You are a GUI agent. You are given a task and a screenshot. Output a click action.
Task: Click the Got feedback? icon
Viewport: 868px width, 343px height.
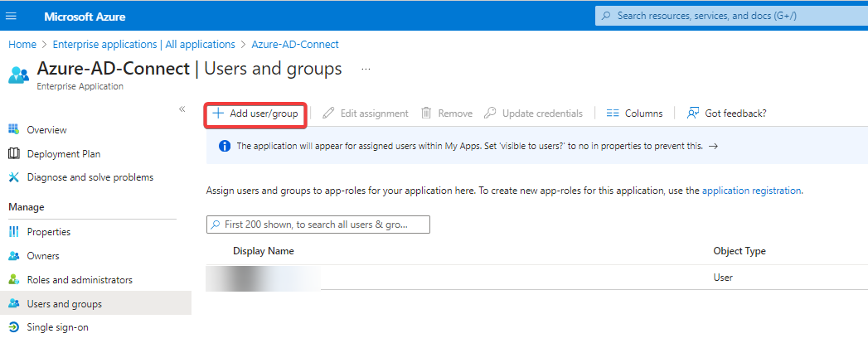(693, 114)
